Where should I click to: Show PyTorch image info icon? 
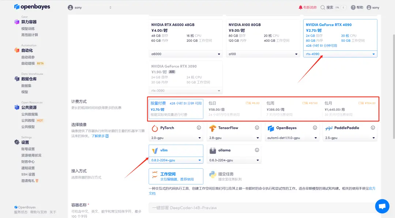[x=199, y=128]
